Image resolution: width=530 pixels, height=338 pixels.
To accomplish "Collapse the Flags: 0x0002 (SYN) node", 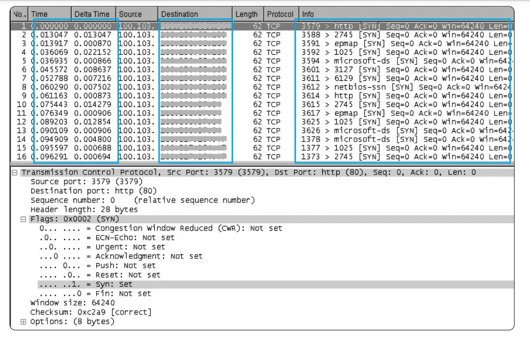I will 24,219.
